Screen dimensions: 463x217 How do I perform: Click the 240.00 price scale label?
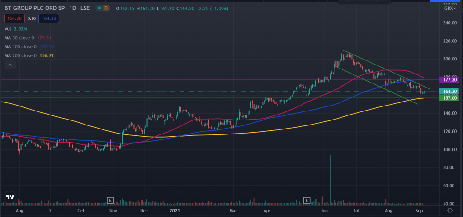coord(450,23)
